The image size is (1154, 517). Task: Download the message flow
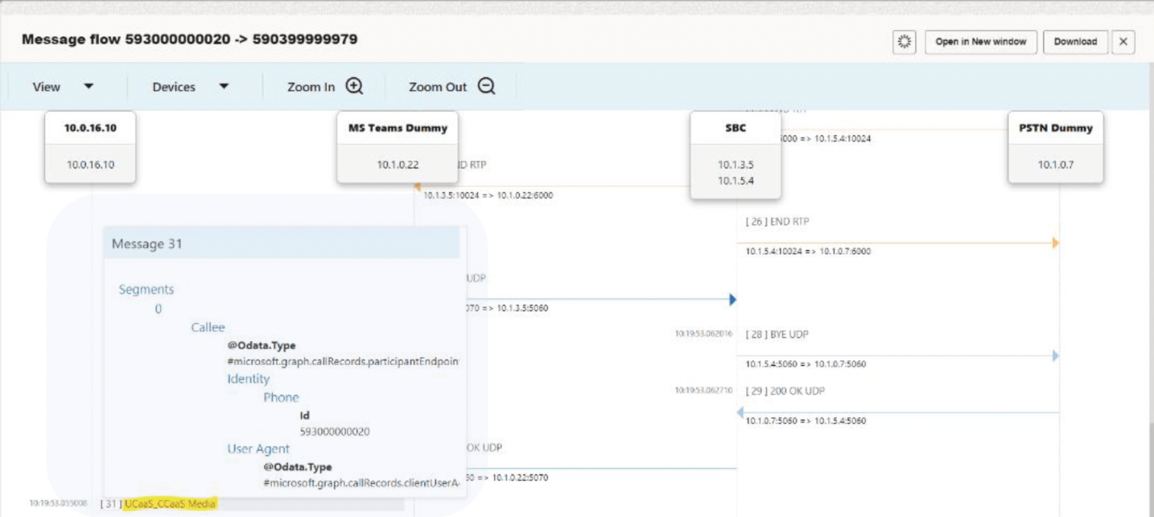[x=1075, y=42]
